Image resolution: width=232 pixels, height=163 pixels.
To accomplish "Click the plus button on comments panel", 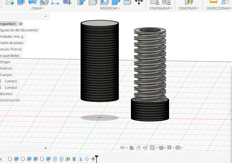I will coord(45,148).
